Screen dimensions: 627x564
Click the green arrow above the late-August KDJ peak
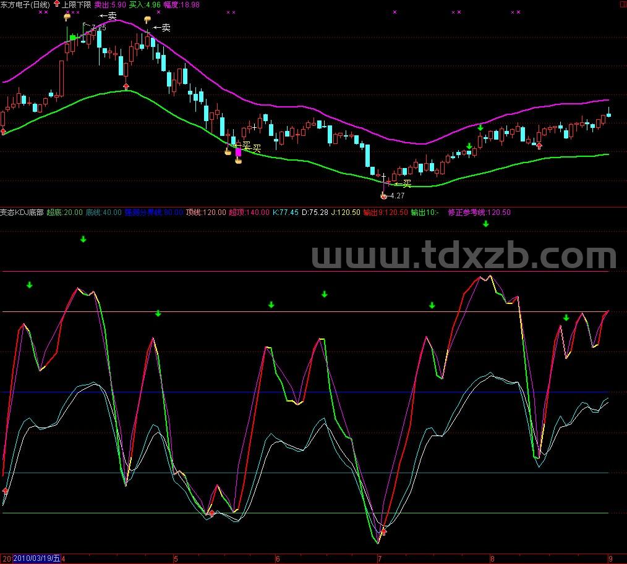click(x=566, y=318)
